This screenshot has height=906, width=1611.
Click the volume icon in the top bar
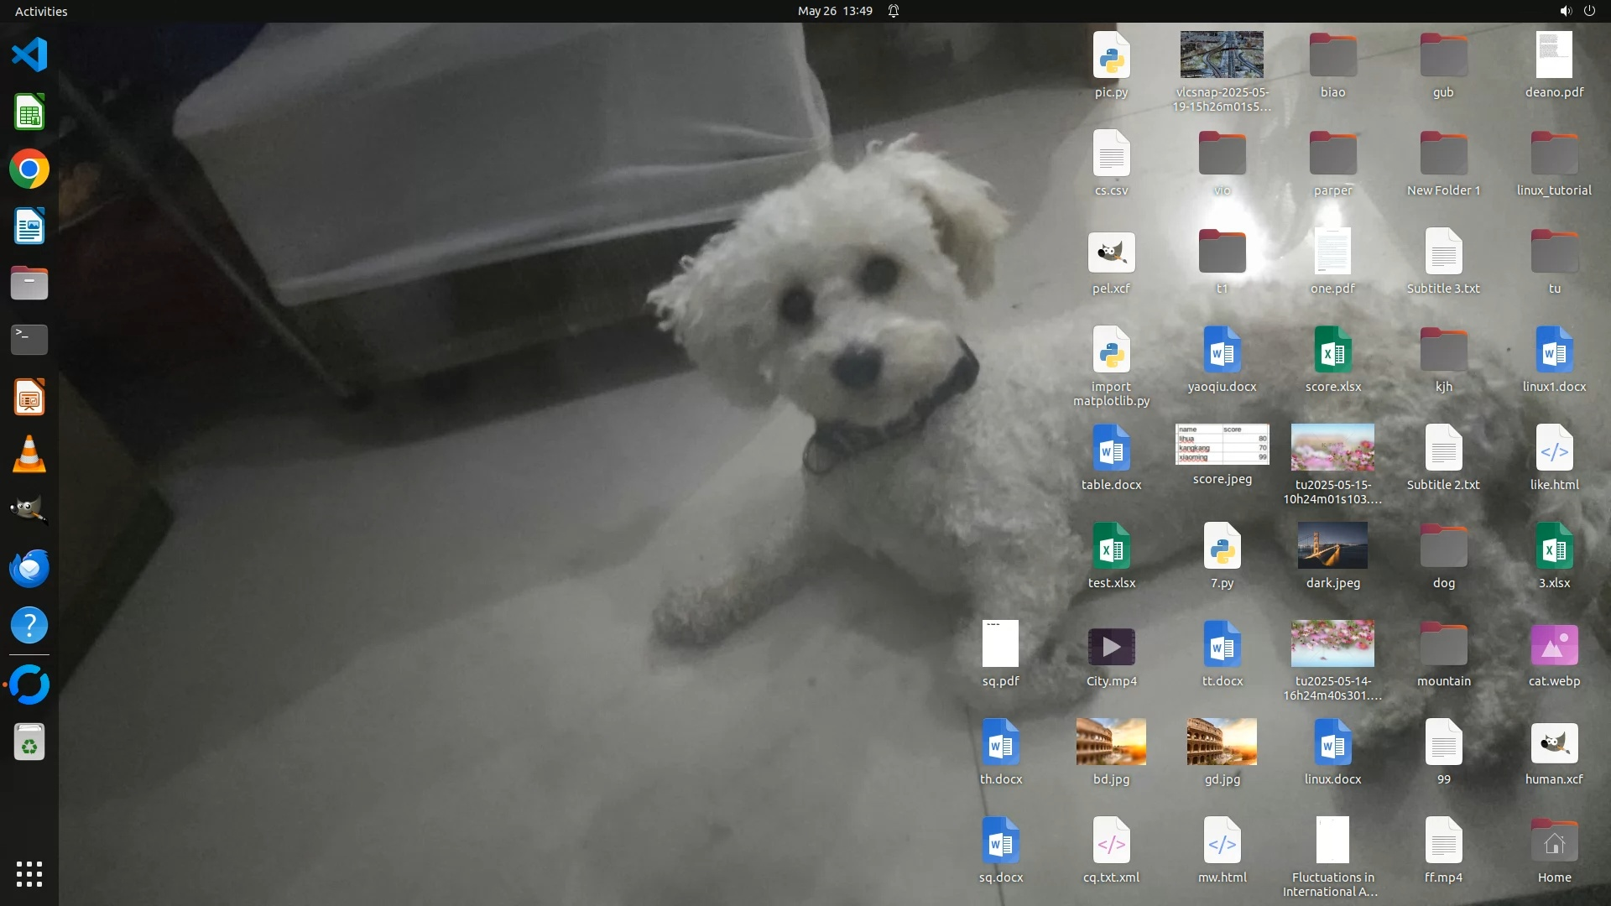(x=1565, y=11)
